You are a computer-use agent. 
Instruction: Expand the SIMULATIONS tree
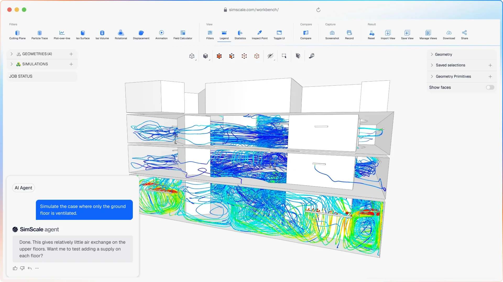(12, 64)
